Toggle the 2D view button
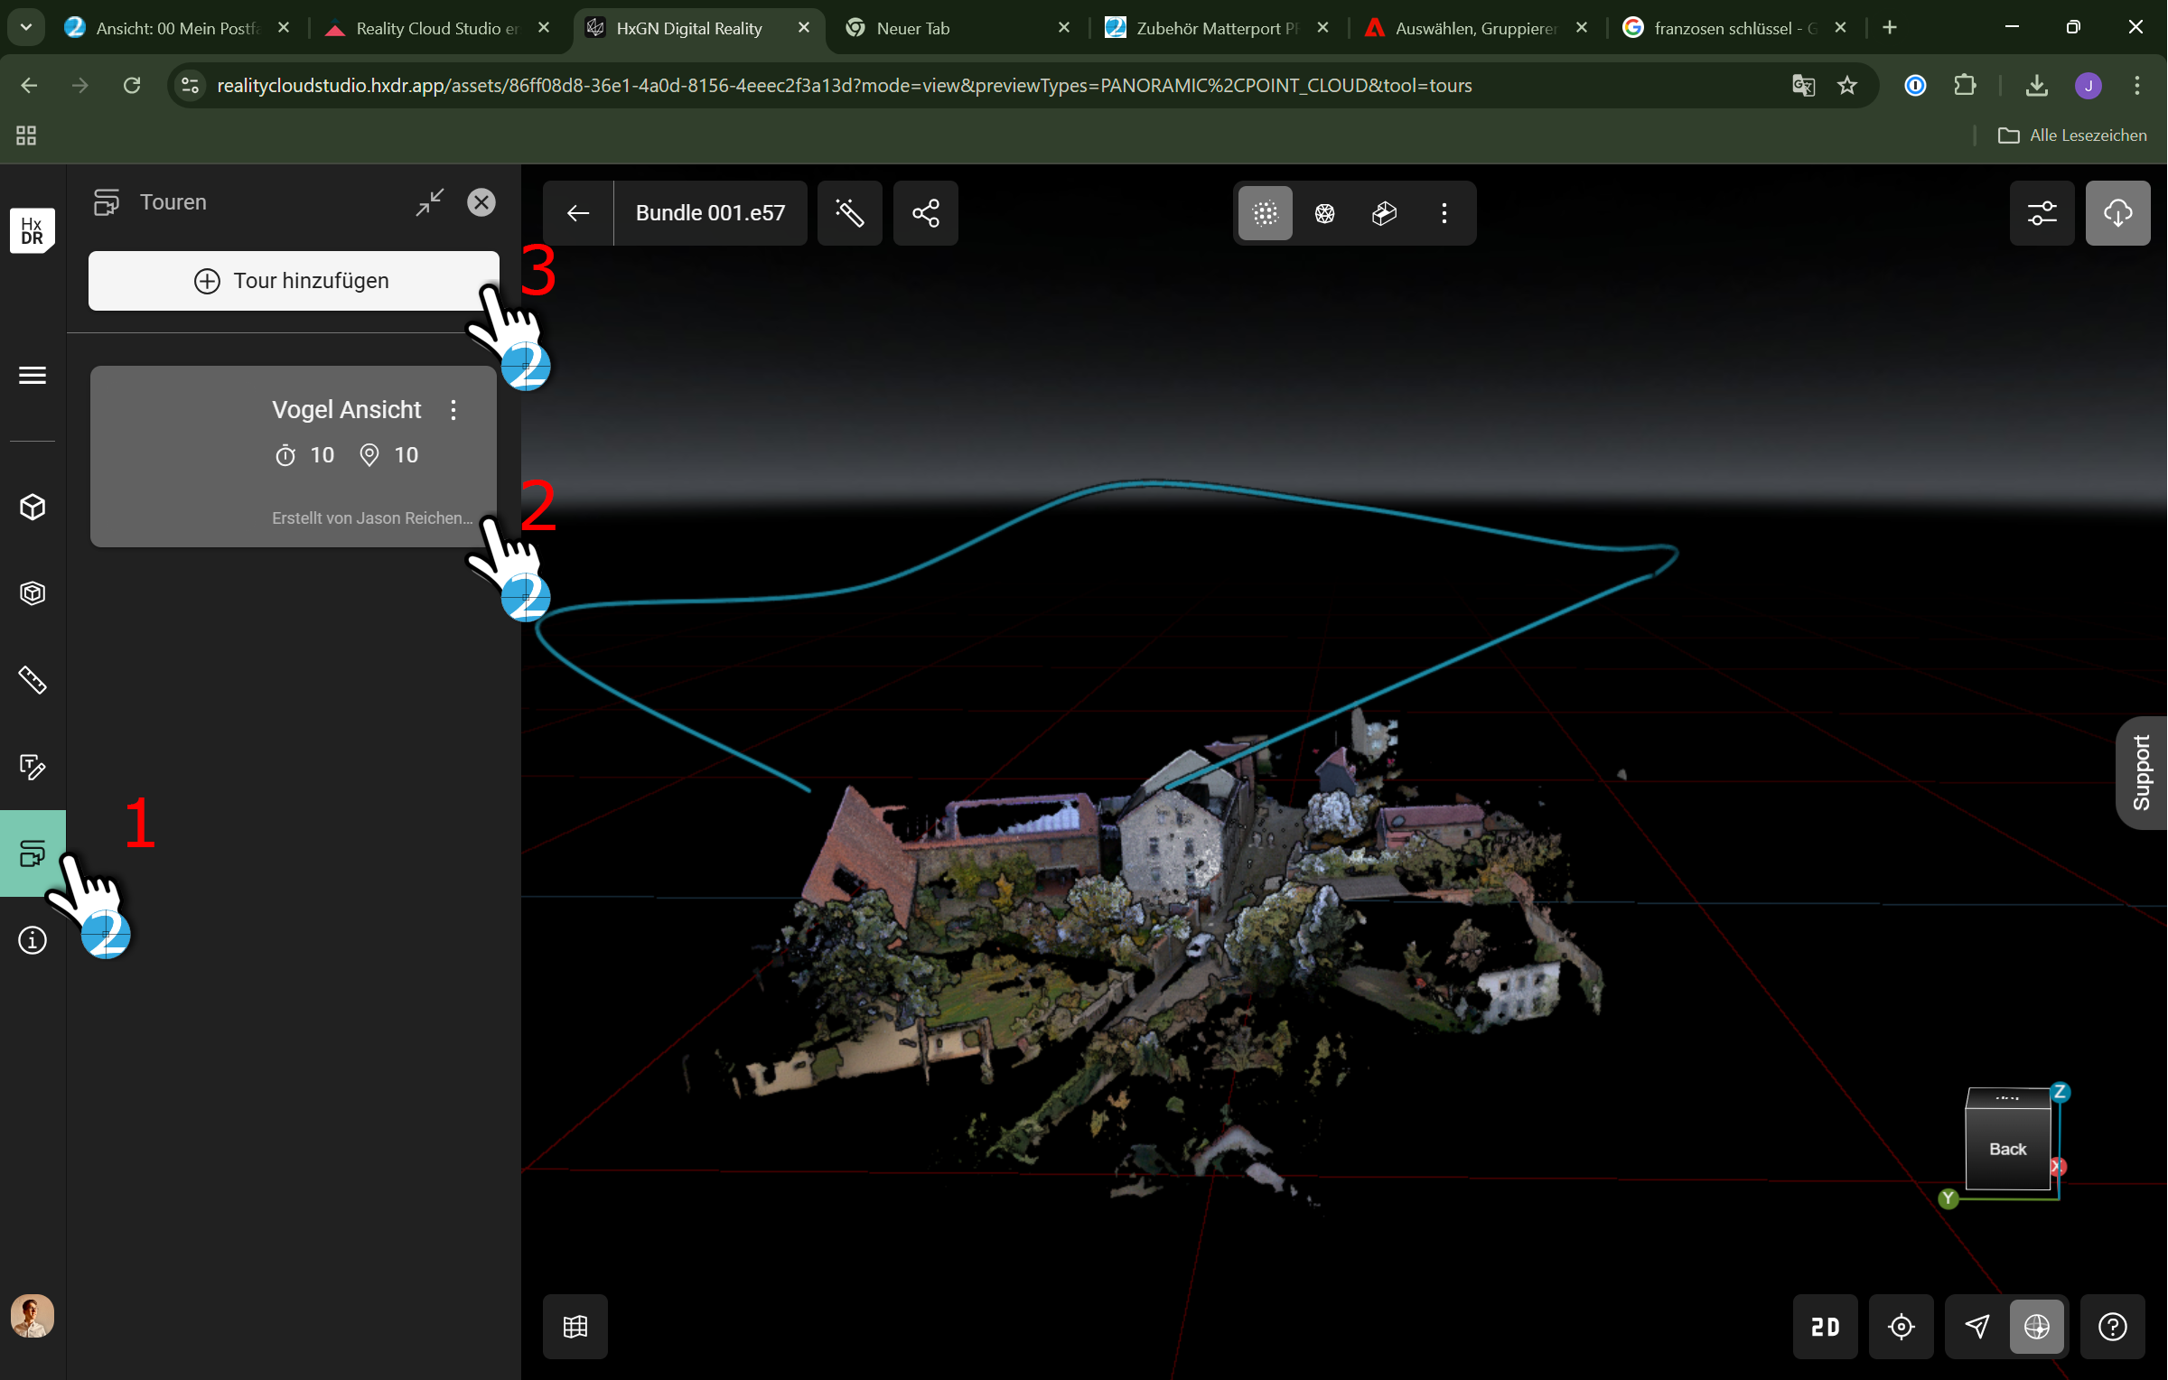Image resolution: width=2168 pixels, height=1380 pixels. (1826, 1327)
